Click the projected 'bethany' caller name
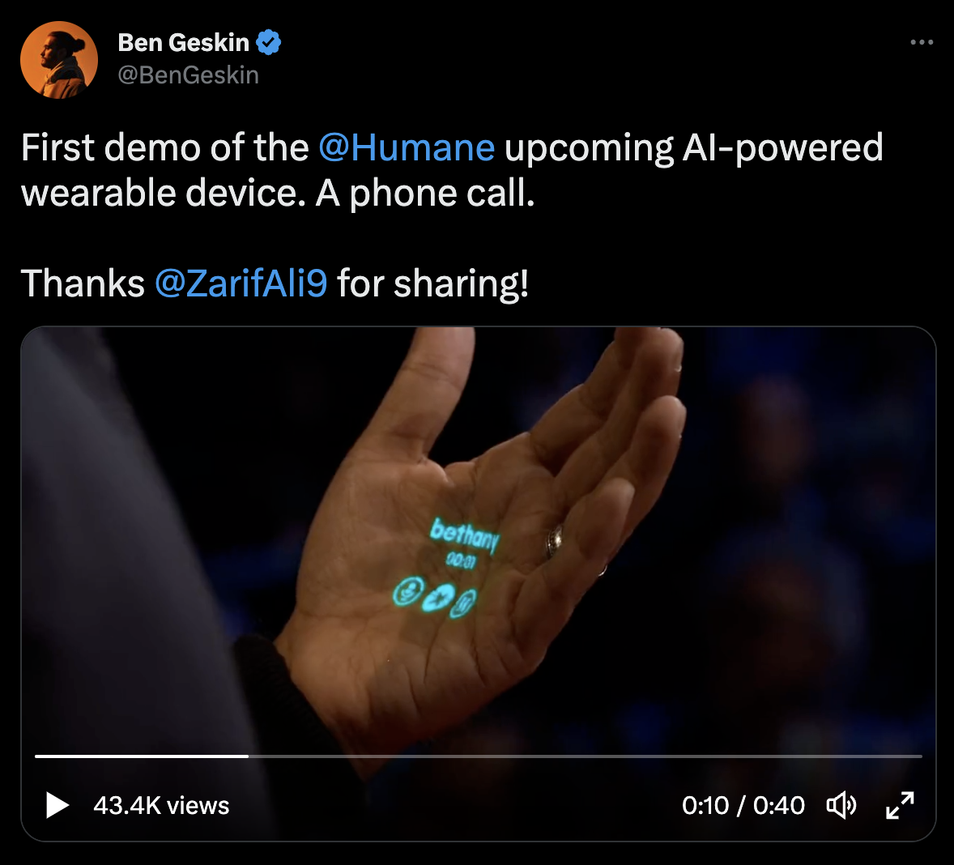Image resolution: width=954 pixels, height=865 pixels. 465,535
